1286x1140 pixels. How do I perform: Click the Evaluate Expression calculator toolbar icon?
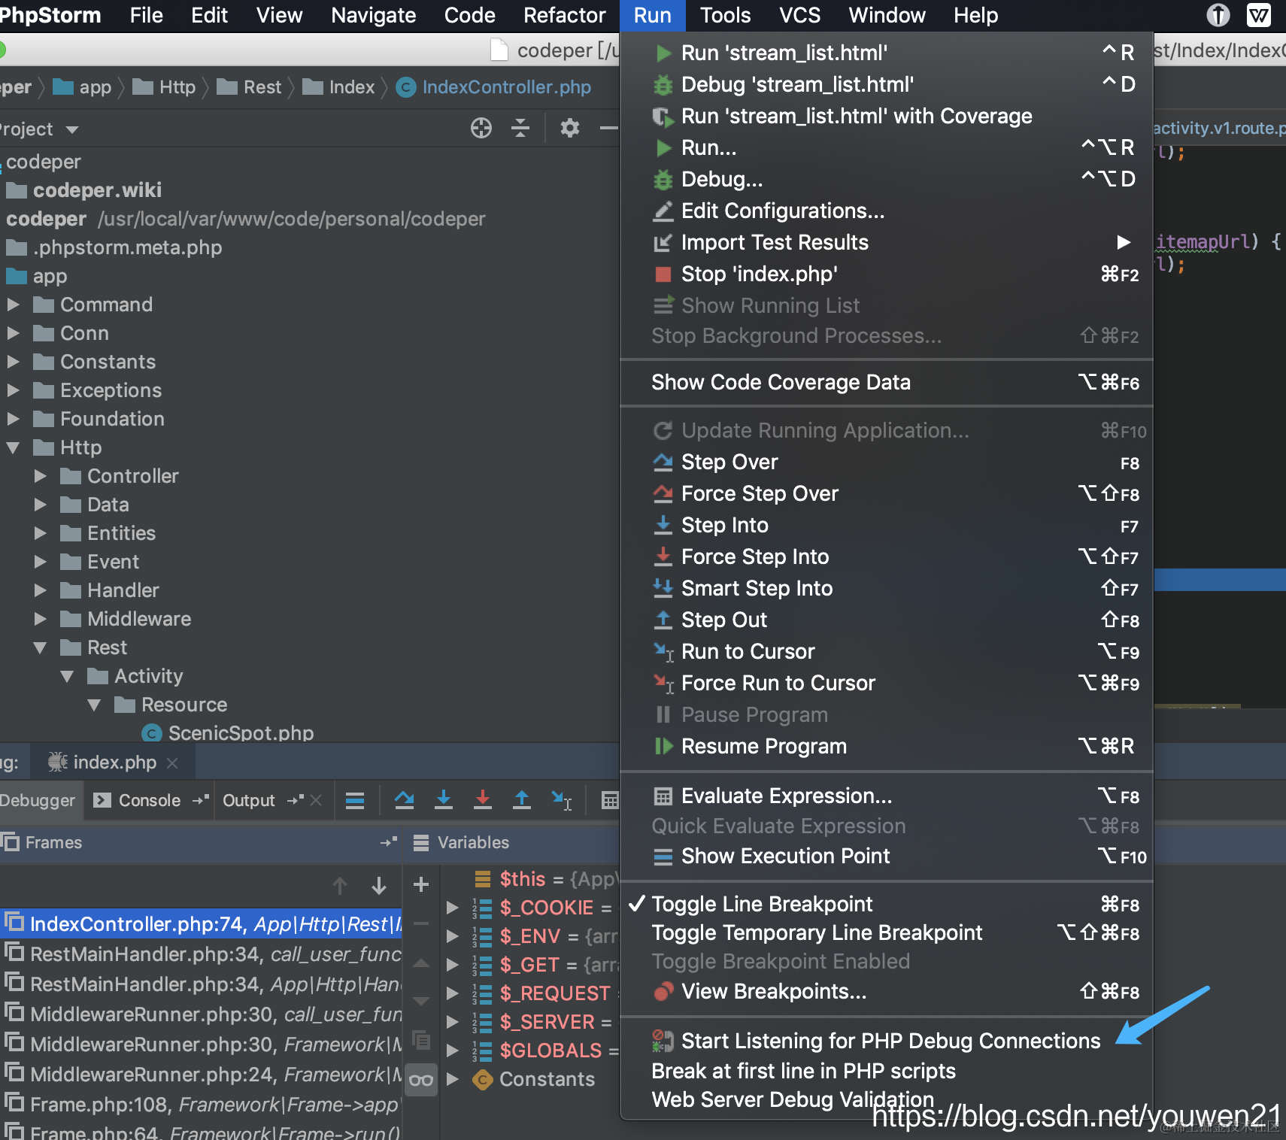point(610,801)
